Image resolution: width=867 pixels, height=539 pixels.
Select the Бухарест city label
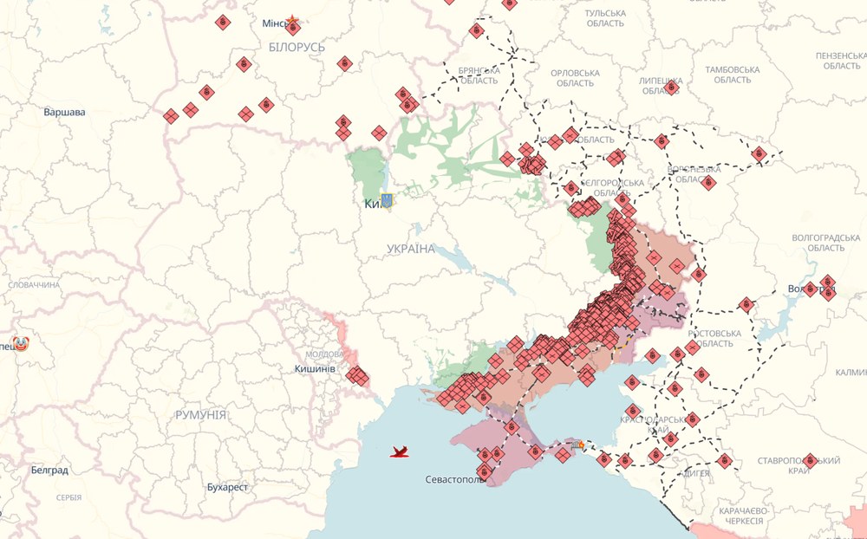click(227, 487)
